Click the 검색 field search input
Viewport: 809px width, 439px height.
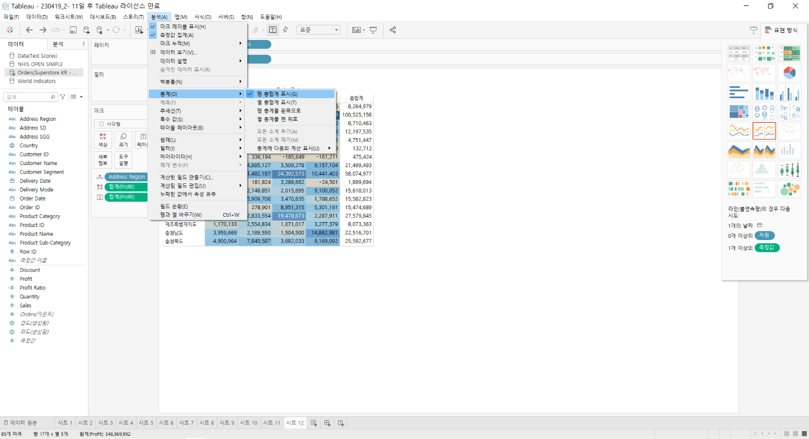click(30, 97)
